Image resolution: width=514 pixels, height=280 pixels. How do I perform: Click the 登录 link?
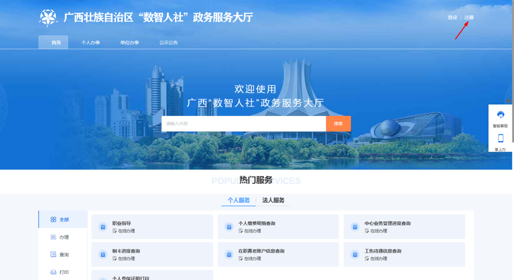pos(452,18)
